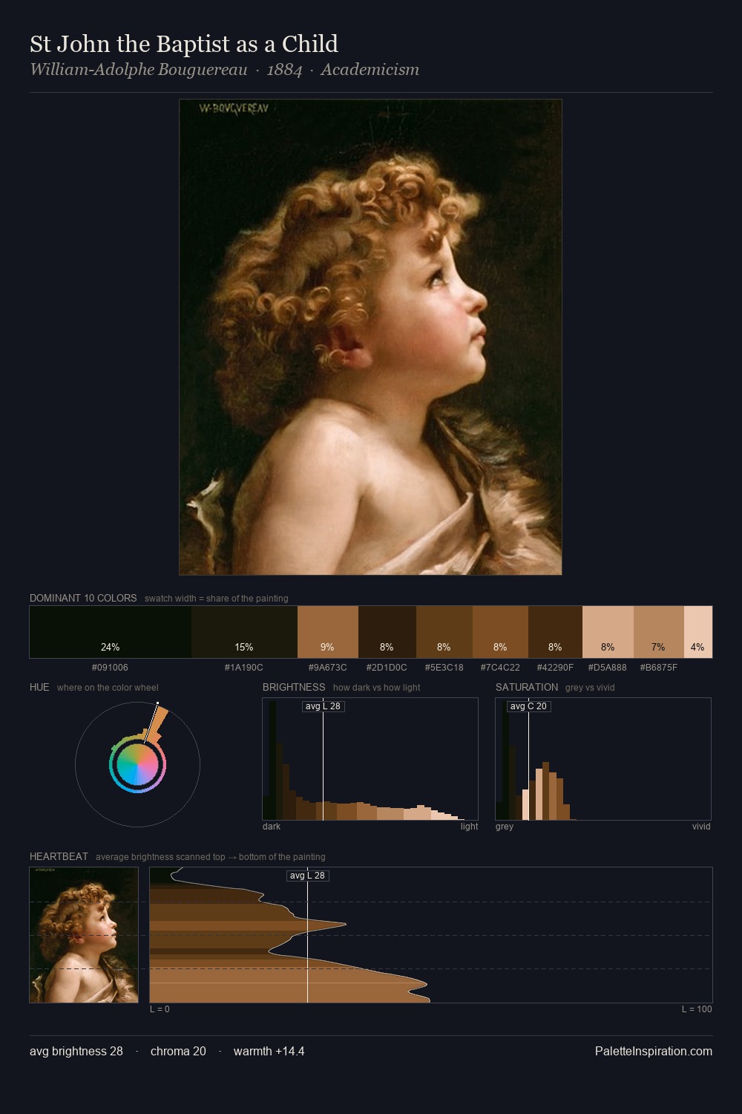Click the avg L 28 label in heartbeat chart

308,876
